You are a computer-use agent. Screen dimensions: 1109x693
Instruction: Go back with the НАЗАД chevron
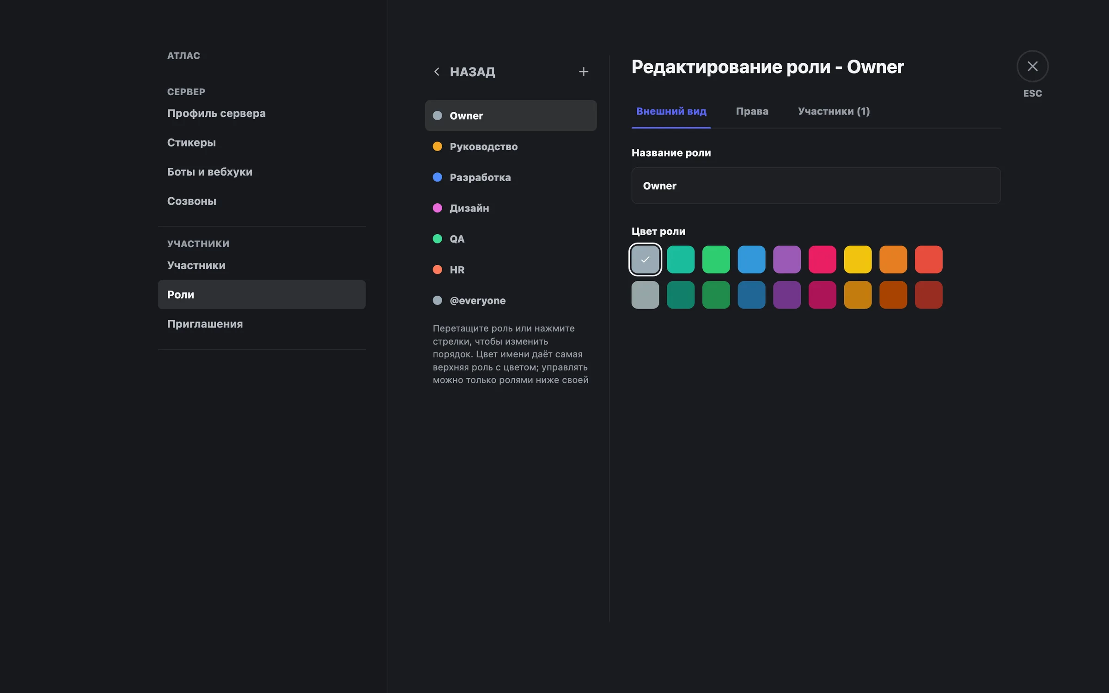point(437,72)
